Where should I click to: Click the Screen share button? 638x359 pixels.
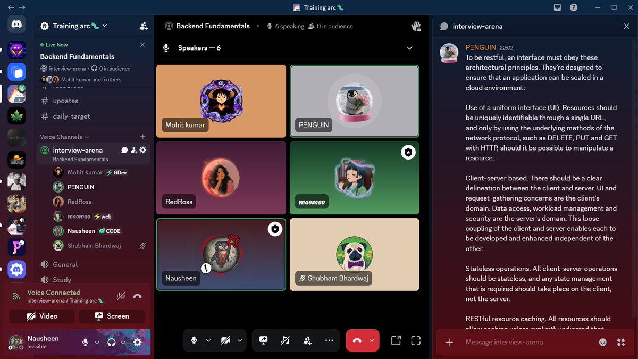pos(112,316)
